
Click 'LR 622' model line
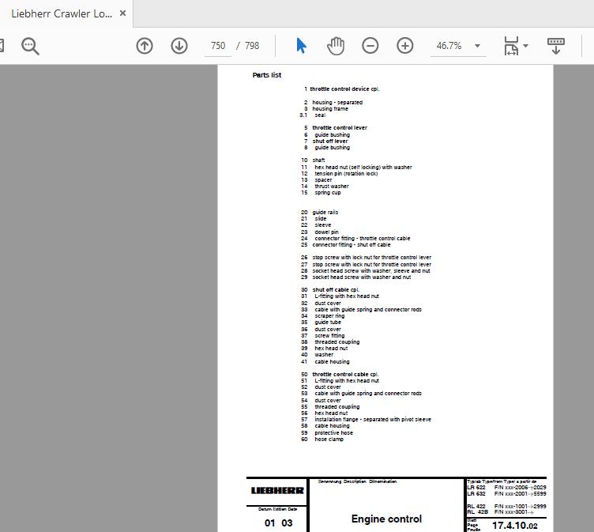[x=506, y=487]
